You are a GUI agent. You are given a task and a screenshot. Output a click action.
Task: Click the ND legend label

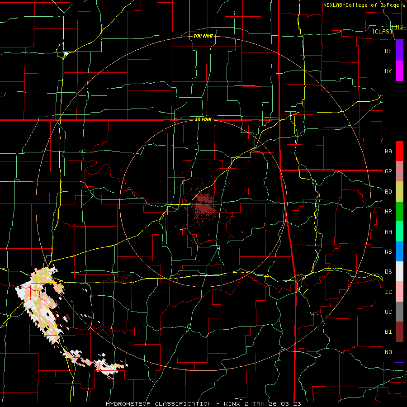point(388,352)
